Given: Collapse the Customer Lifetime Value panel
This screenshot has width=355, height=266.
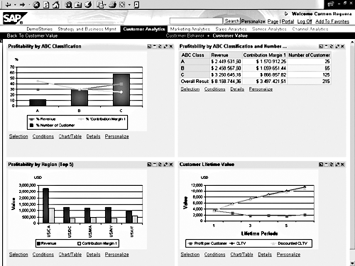Looking at the screenshot, I should click(327, 165).
